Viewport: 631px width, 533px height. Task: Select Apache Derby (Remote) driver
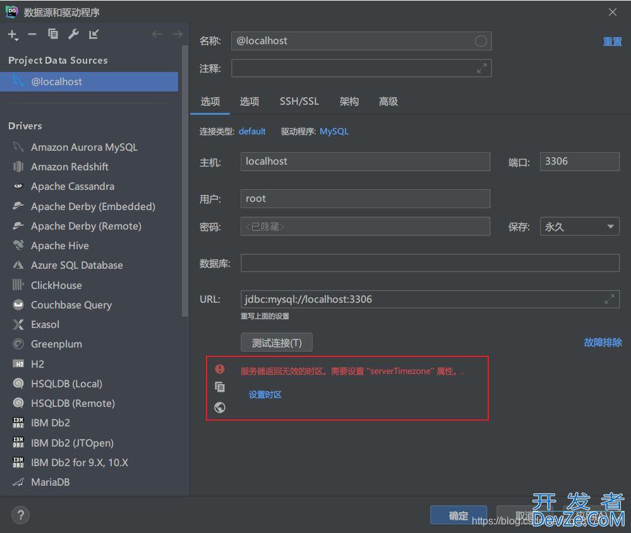point(90,226)
